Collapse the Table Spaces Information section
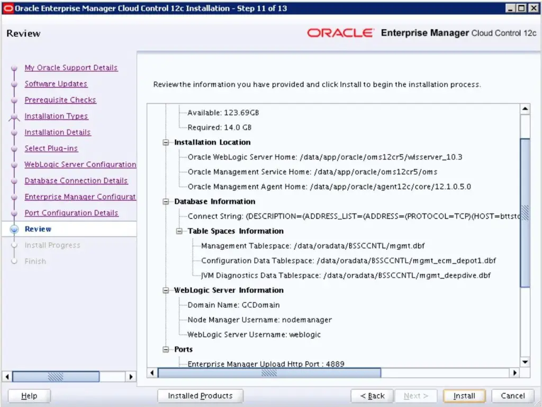 click(179, 231)
